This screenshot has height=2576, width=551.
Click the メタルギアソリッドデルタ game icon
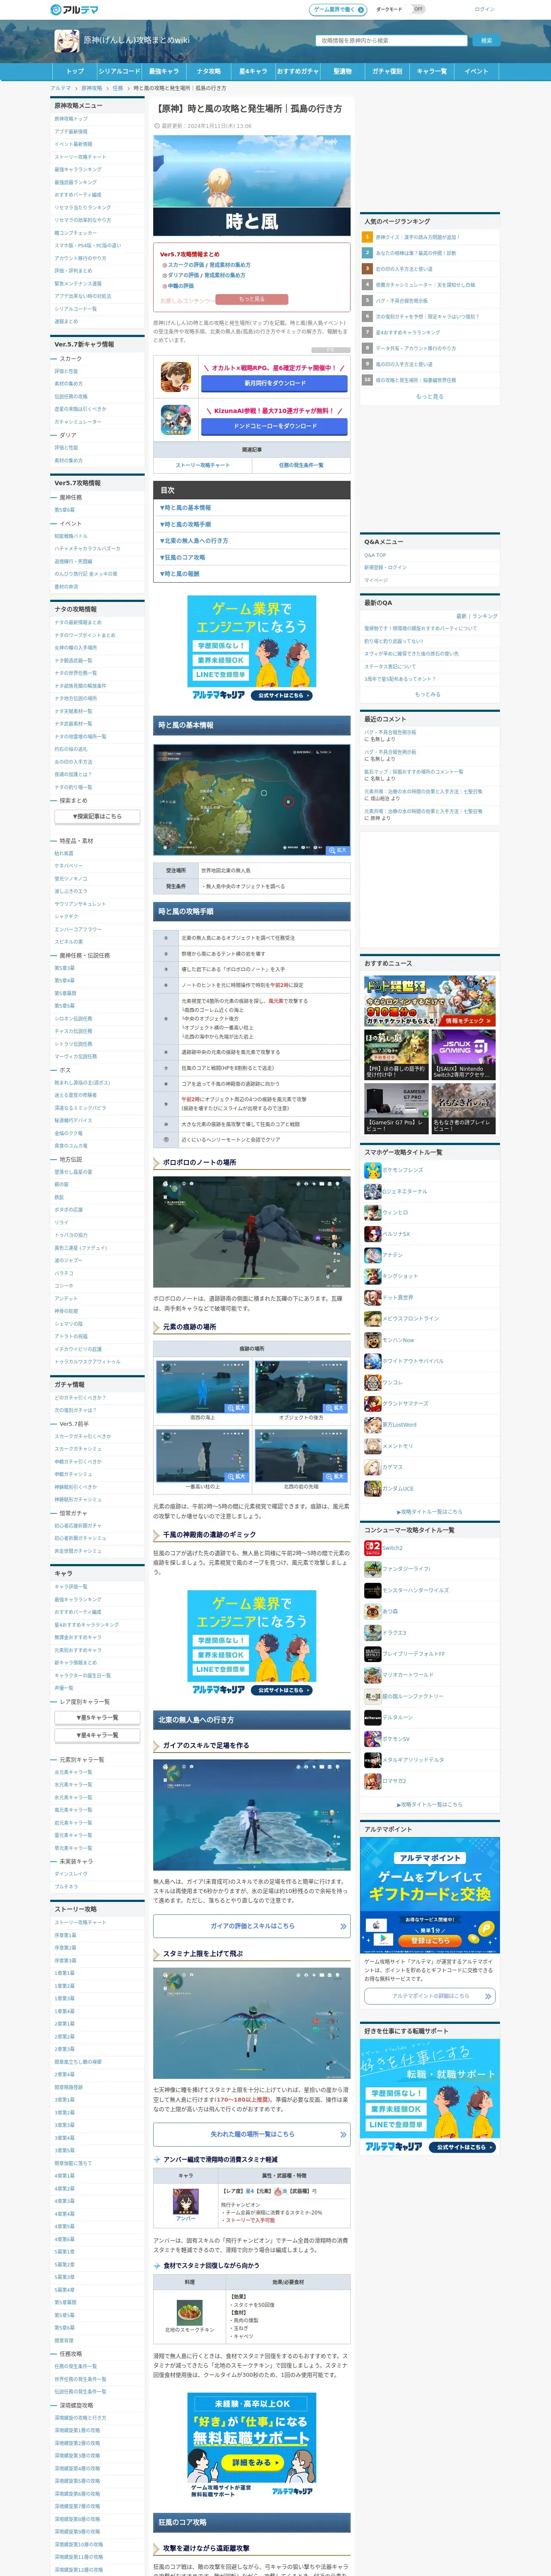[x=372, y=1759]
